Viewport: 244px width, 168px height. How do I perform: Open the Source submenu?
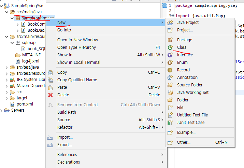pyautogui.click(x=106, y=120)
